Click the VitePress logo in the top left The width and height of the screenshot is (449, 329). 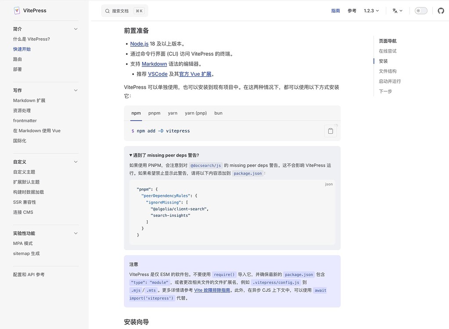tap(29, 10)
